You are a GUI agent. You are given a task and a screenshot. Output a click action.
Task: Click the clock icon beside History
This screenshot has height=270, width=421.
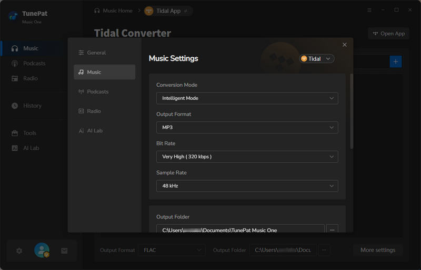(15, 106)
